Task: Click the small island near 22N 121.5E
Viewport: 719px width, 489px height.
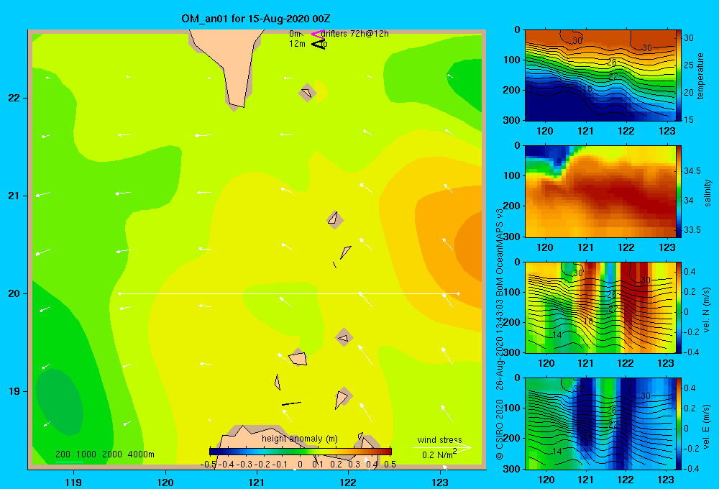Action: tap(307, 93)
